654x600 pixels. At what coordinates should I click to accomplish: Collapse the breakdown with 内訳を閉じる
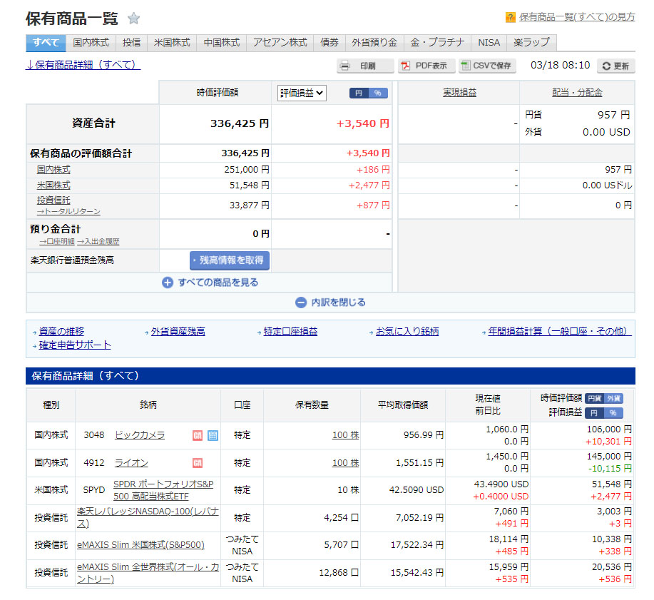pos(330,302)
